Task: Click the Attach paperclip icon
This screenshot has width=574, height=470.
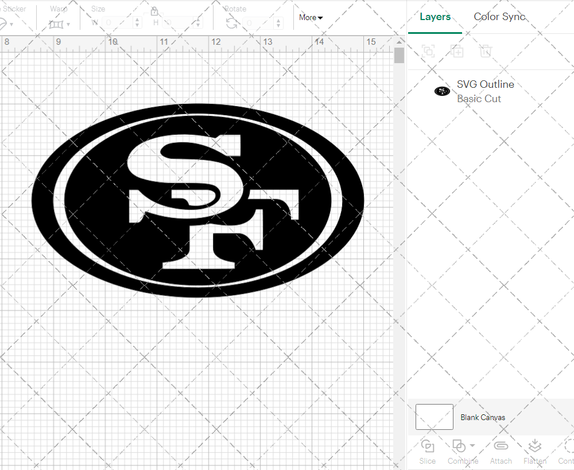Action: click(x=501, y=446)
